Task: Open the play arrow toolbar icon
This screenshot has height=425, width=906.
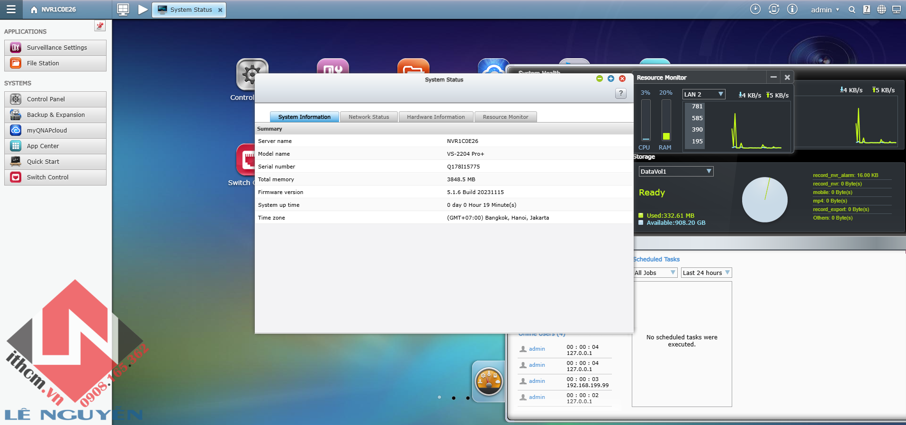Action: [143, 9]
